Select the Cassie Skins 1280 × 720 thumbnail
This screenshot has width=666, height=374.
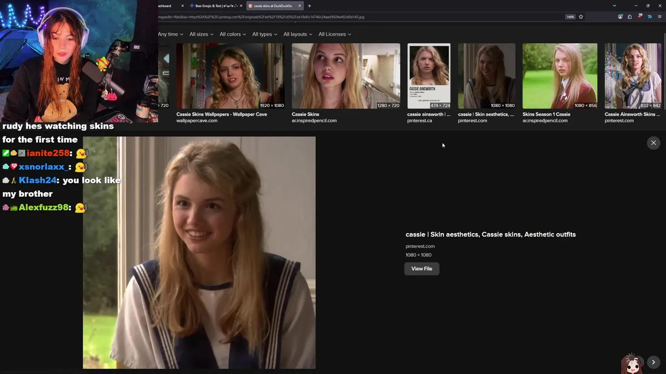(x=346, y=76)
